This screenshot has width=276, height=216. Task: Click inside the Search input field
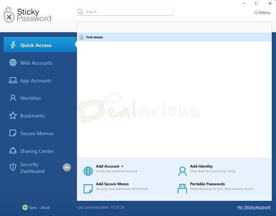(125, 12)
